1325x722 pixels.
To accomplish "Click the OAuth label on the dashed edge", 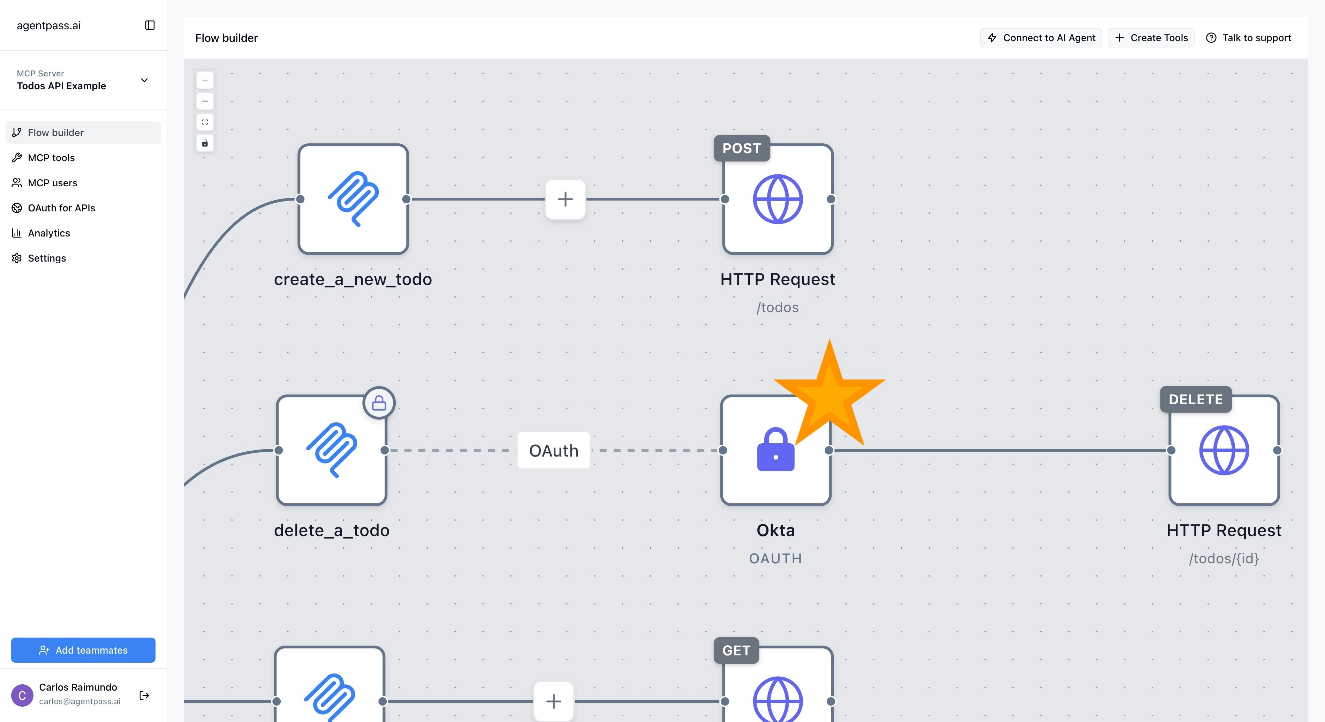I will (x=553, y=450).
